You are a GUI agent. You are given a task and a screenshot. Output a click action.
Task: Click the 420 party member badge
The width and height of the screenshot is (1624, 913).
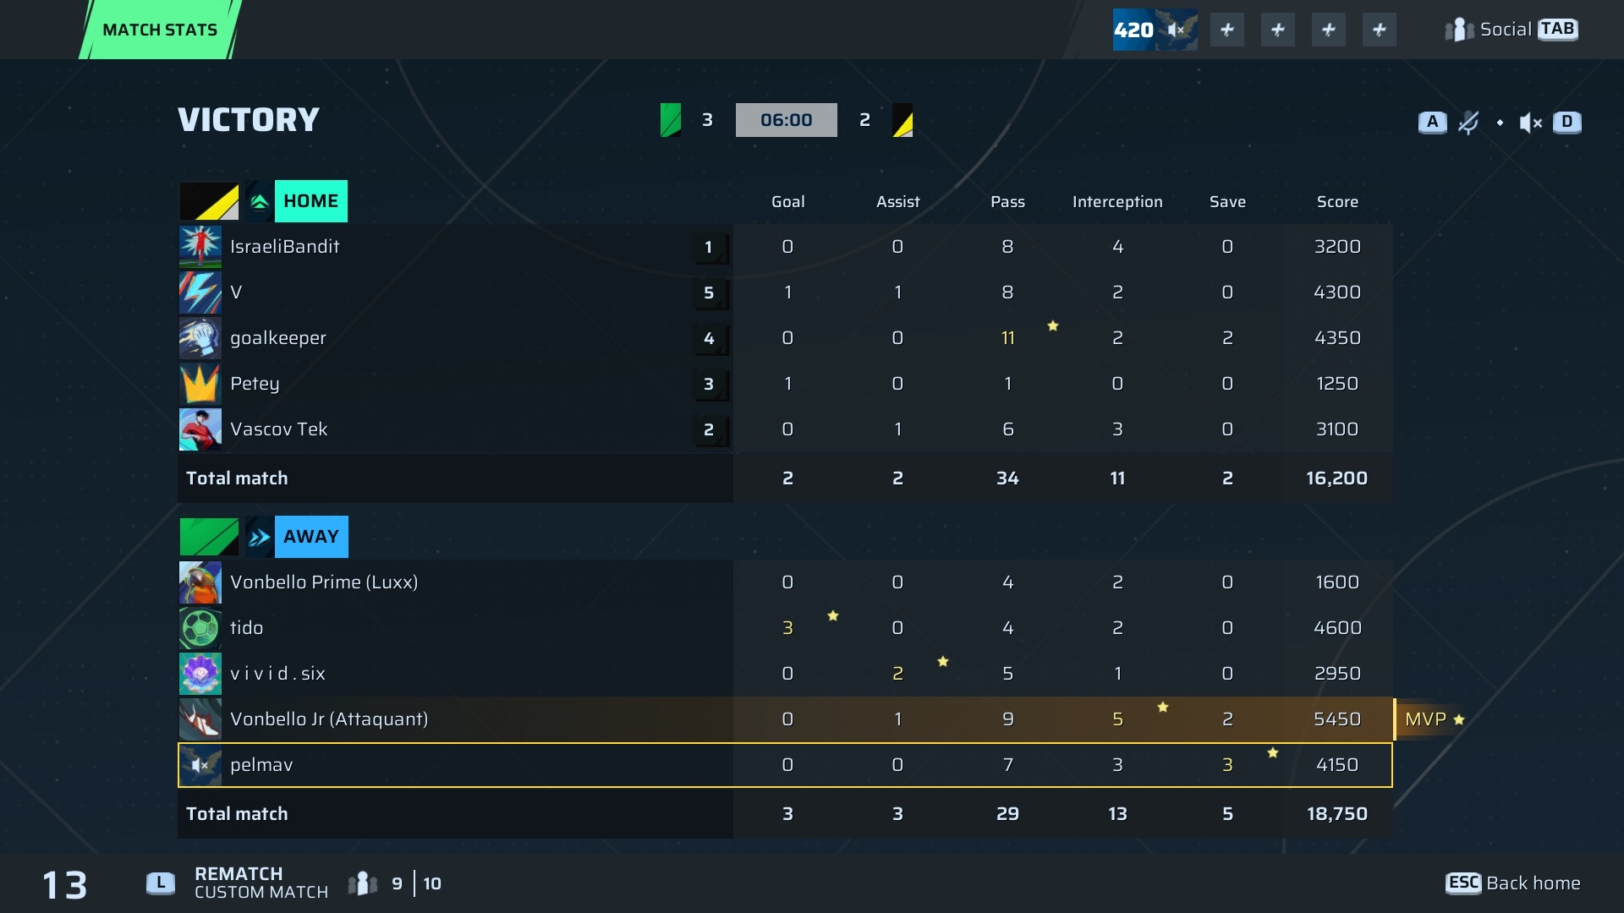click(x=1155, y=30)
